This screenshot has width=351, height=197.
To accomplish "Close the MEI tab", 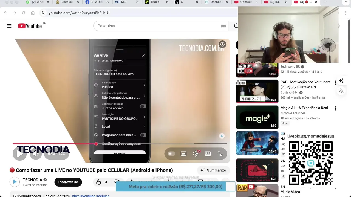I will click(137, 2).
